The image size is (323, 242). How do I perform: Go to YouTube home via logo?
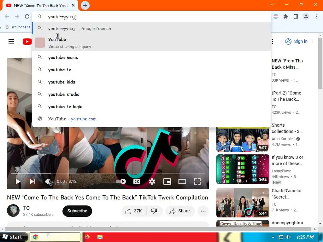click(x=27, y=42)
